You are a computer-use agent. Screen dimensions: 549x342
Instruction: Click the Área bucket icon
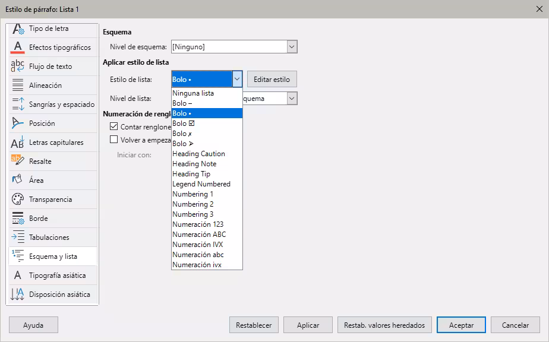click(17, 180)
